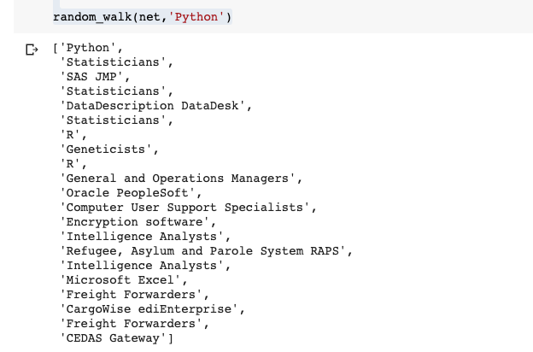Click the random_walk(net,'Python') code line

[143, 17]
